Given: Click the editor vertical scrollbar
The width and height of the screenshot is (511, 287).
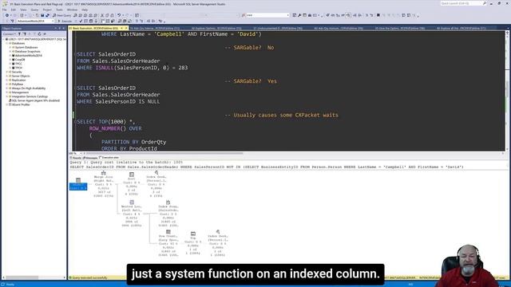Looking at the screenshot, I should 507,90.
